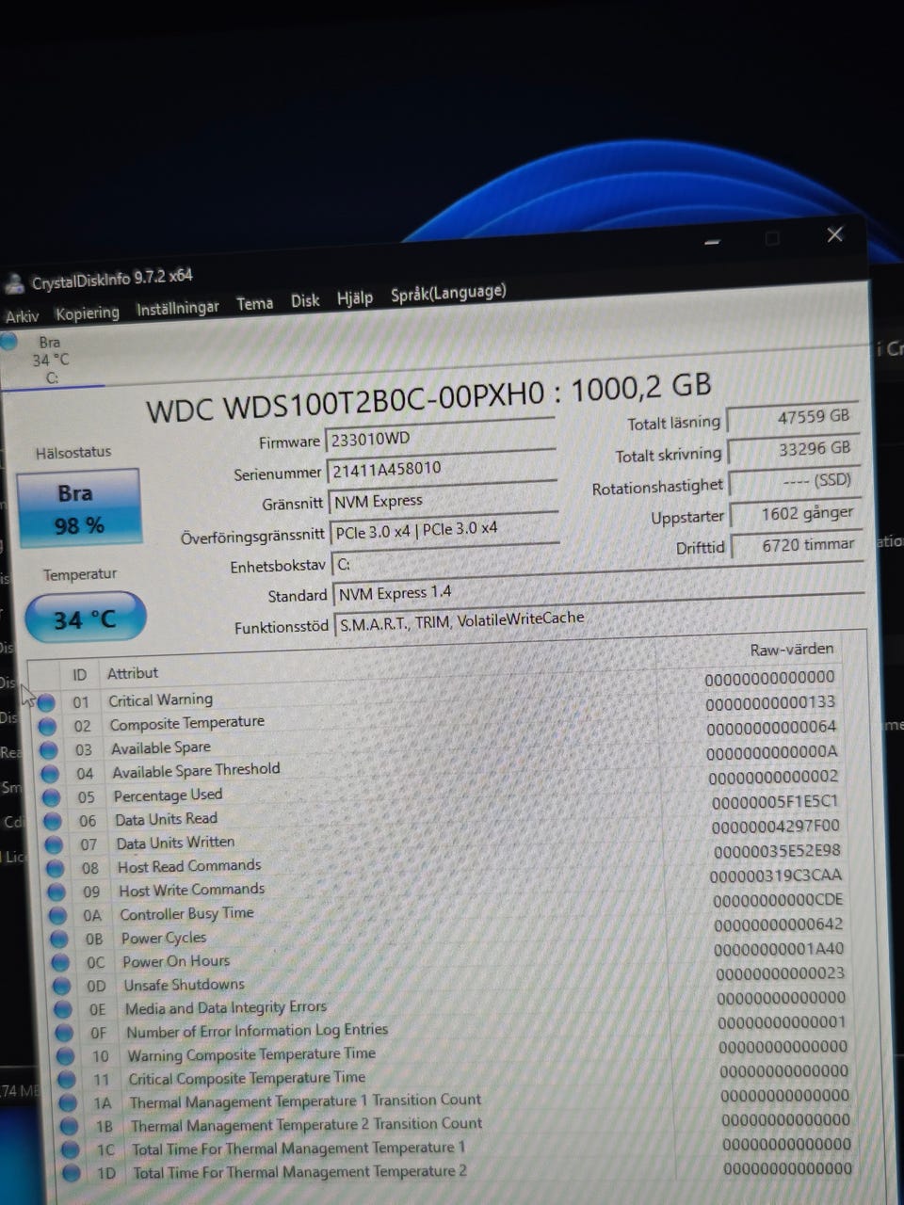Image resolution: width=904 pixels, height=1205 pixels.
Task: Select the Unsafe Shutdowns attribute text
Action: pyautogui.click(x=184, y=985)
